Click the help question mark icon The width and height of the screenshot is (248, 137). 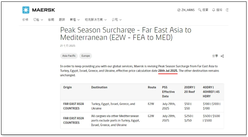point(227,10)
